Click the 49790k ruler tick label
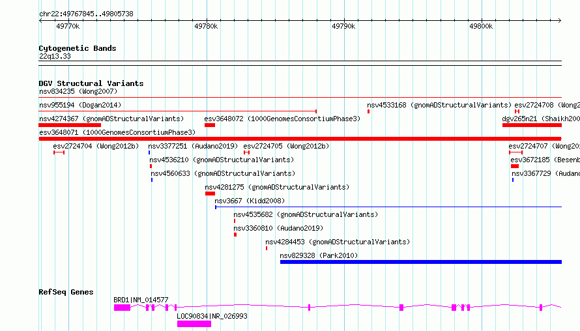 tap(343, 26)
